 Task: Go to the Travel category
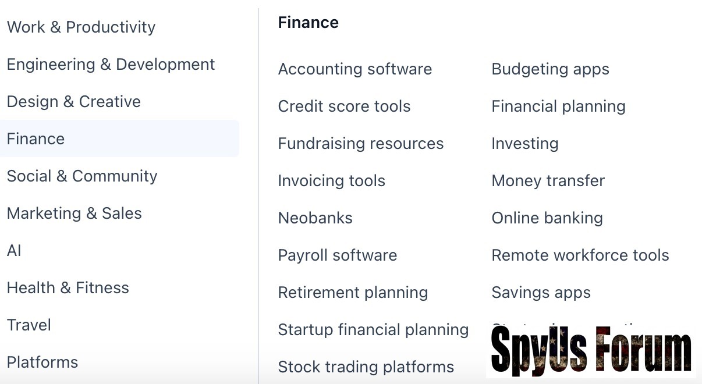pyautogui.click(x=29, y=325)
